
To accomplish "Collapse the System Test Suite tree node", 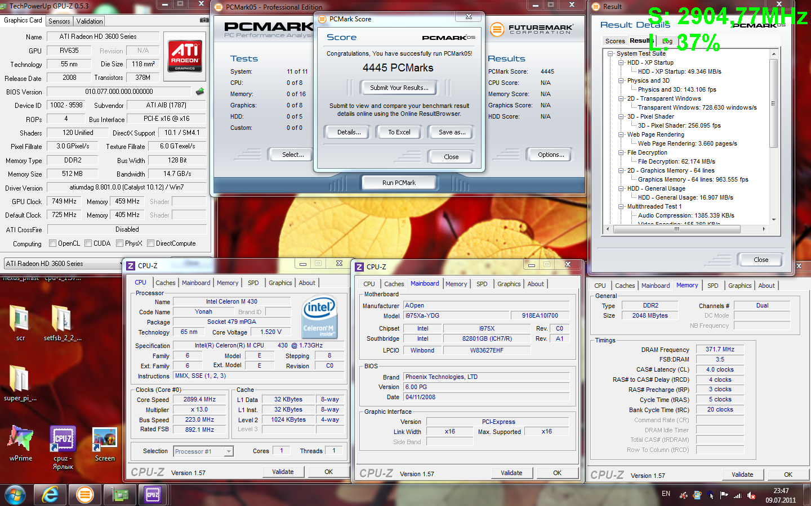I will click(611, 53).
